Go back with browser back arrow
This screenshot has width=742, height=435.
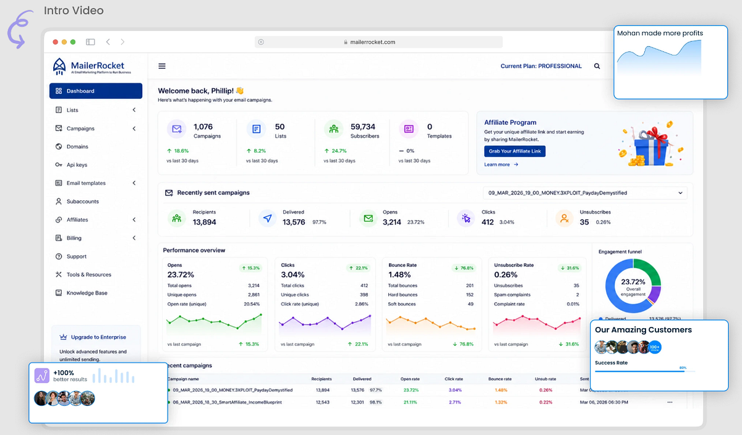108,42
